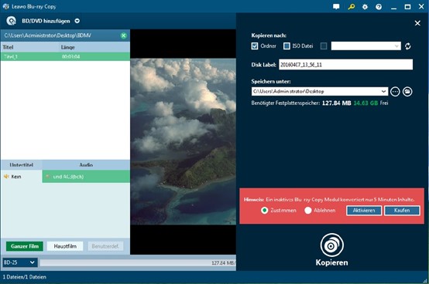Viewport: 429px width, 284px height.
Task: Switch to the Untertitel tab
Action: [x=22, y=165]
